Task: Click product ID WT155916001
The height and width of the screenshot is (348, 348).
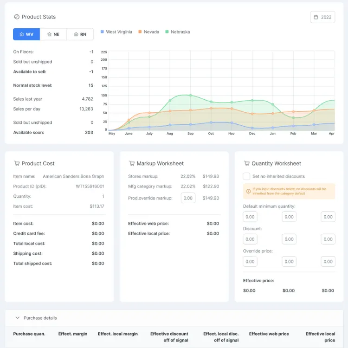Action: point(90,186)
